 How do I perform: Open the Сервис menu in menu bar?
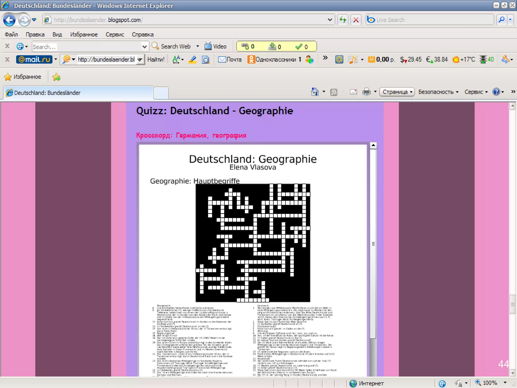tap(115, 34)
